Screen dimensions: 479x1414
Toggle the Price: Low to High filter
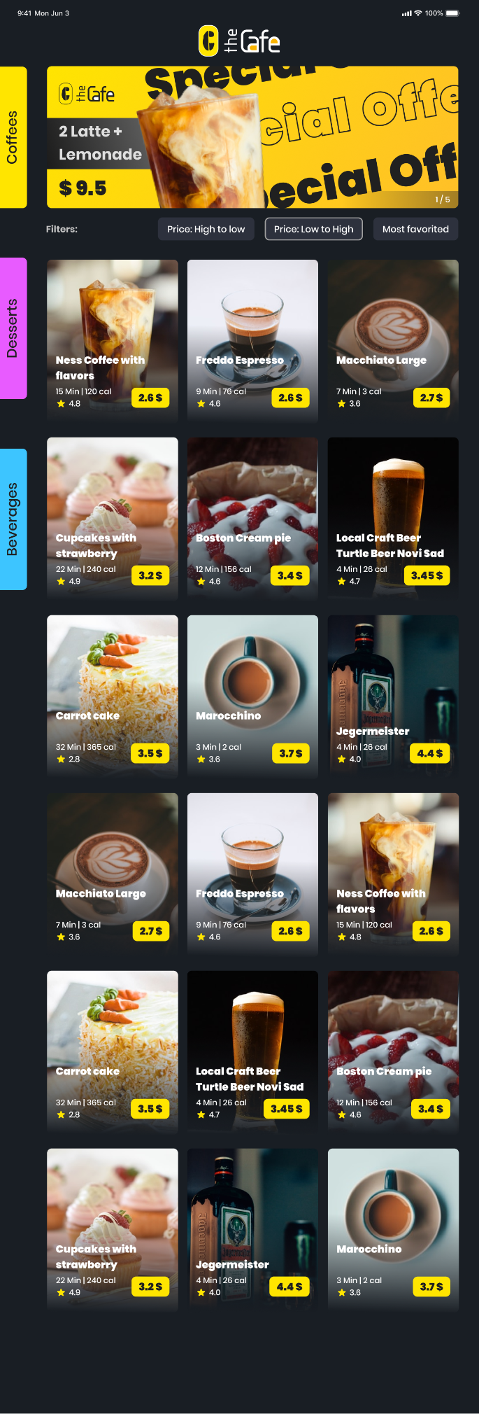pos(314,229)
